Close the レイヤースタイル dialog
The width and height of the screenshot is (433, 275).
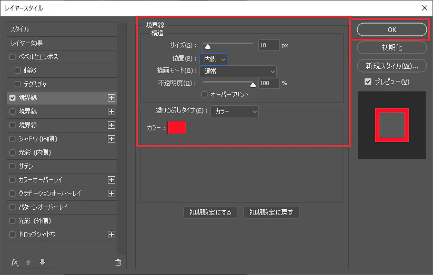425,8
